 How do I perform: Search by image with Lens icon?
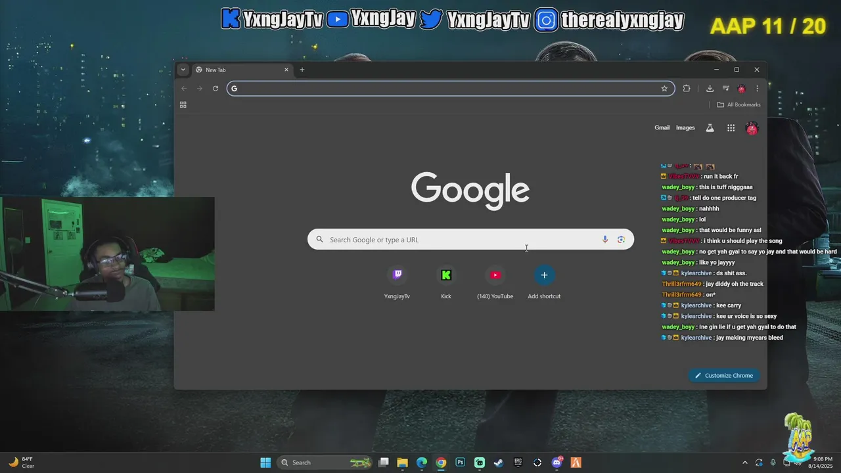[x=621, y=240]
